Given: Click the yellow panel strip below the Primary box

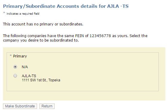Looking at the screenshot, I should click(84, 96).
